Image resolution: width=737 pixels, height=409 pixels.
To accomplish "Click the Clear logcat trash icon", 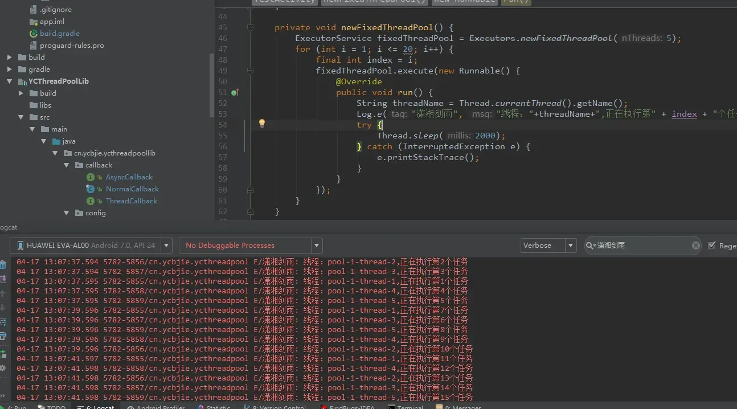I will 3,265.
